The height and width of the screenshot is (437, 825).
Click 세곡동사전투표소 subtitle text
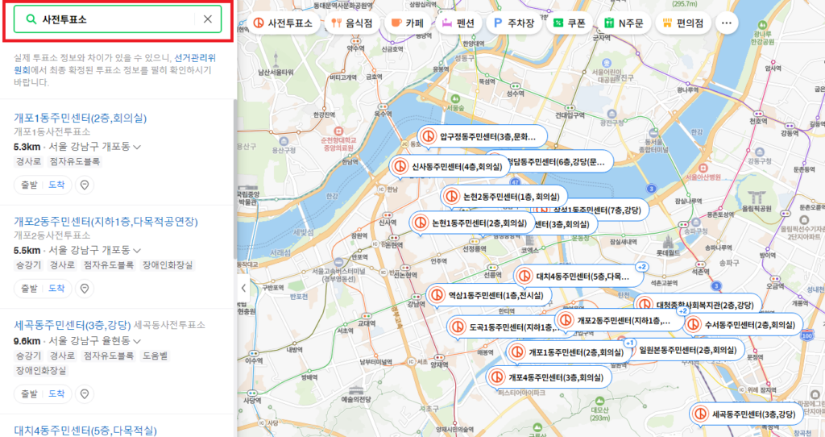point(169,325)
